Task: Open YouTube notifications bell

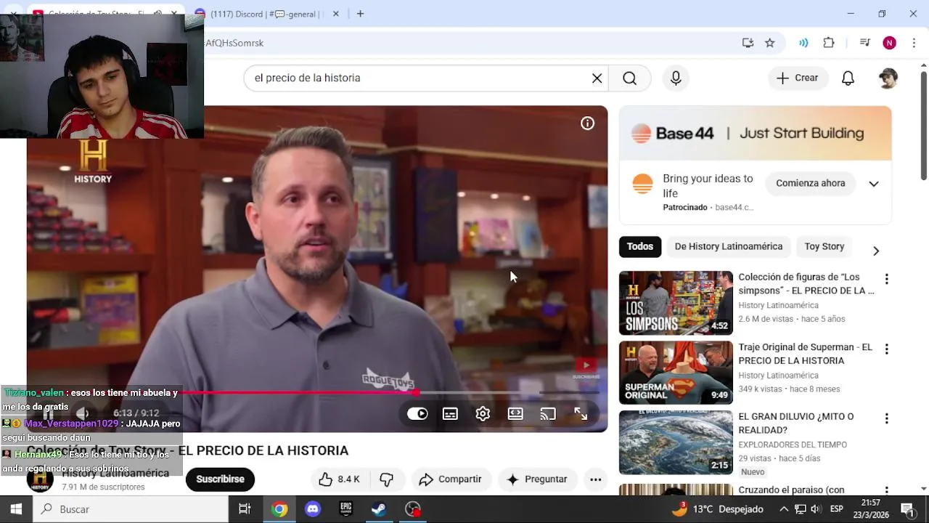Action: tap(848, 78)
